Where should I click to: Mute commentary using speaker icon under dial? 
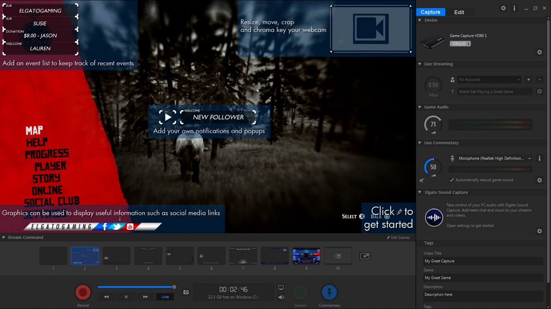pyautogui.click(x=422, y=181)
